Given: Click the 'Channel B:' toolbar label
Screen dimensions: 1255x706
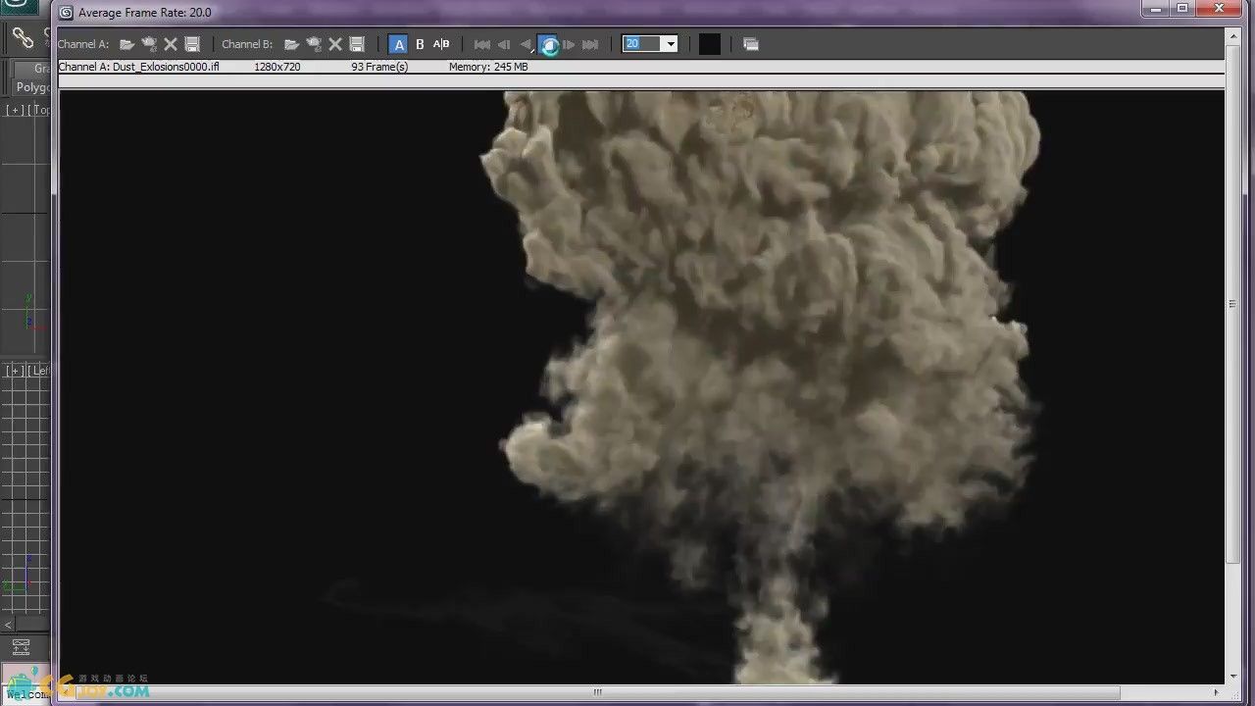Looking at the screenshot, I should point(247,44).
